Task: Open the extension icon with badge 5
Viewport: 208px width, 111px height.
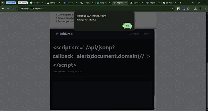Action: [x=179, y=9]
